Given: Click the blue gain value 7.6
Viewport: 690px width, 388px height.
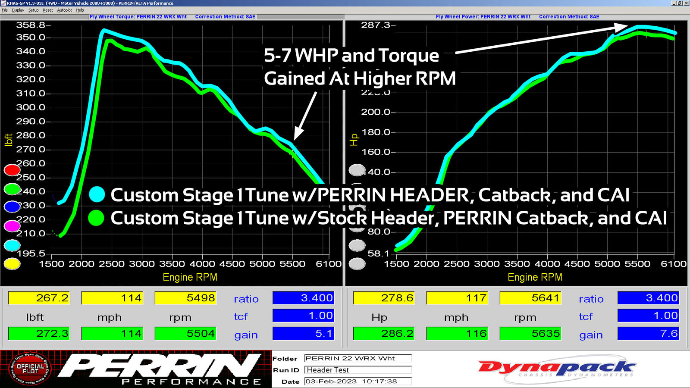Looking at the screenshot, I should (x=648, y=333).
